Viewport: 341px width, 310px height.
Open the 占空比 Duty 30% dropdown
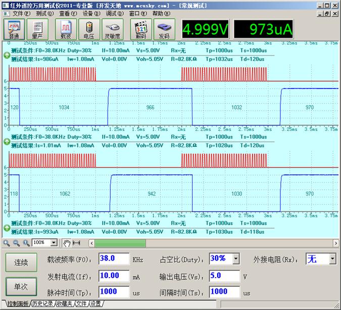point(235,259)
